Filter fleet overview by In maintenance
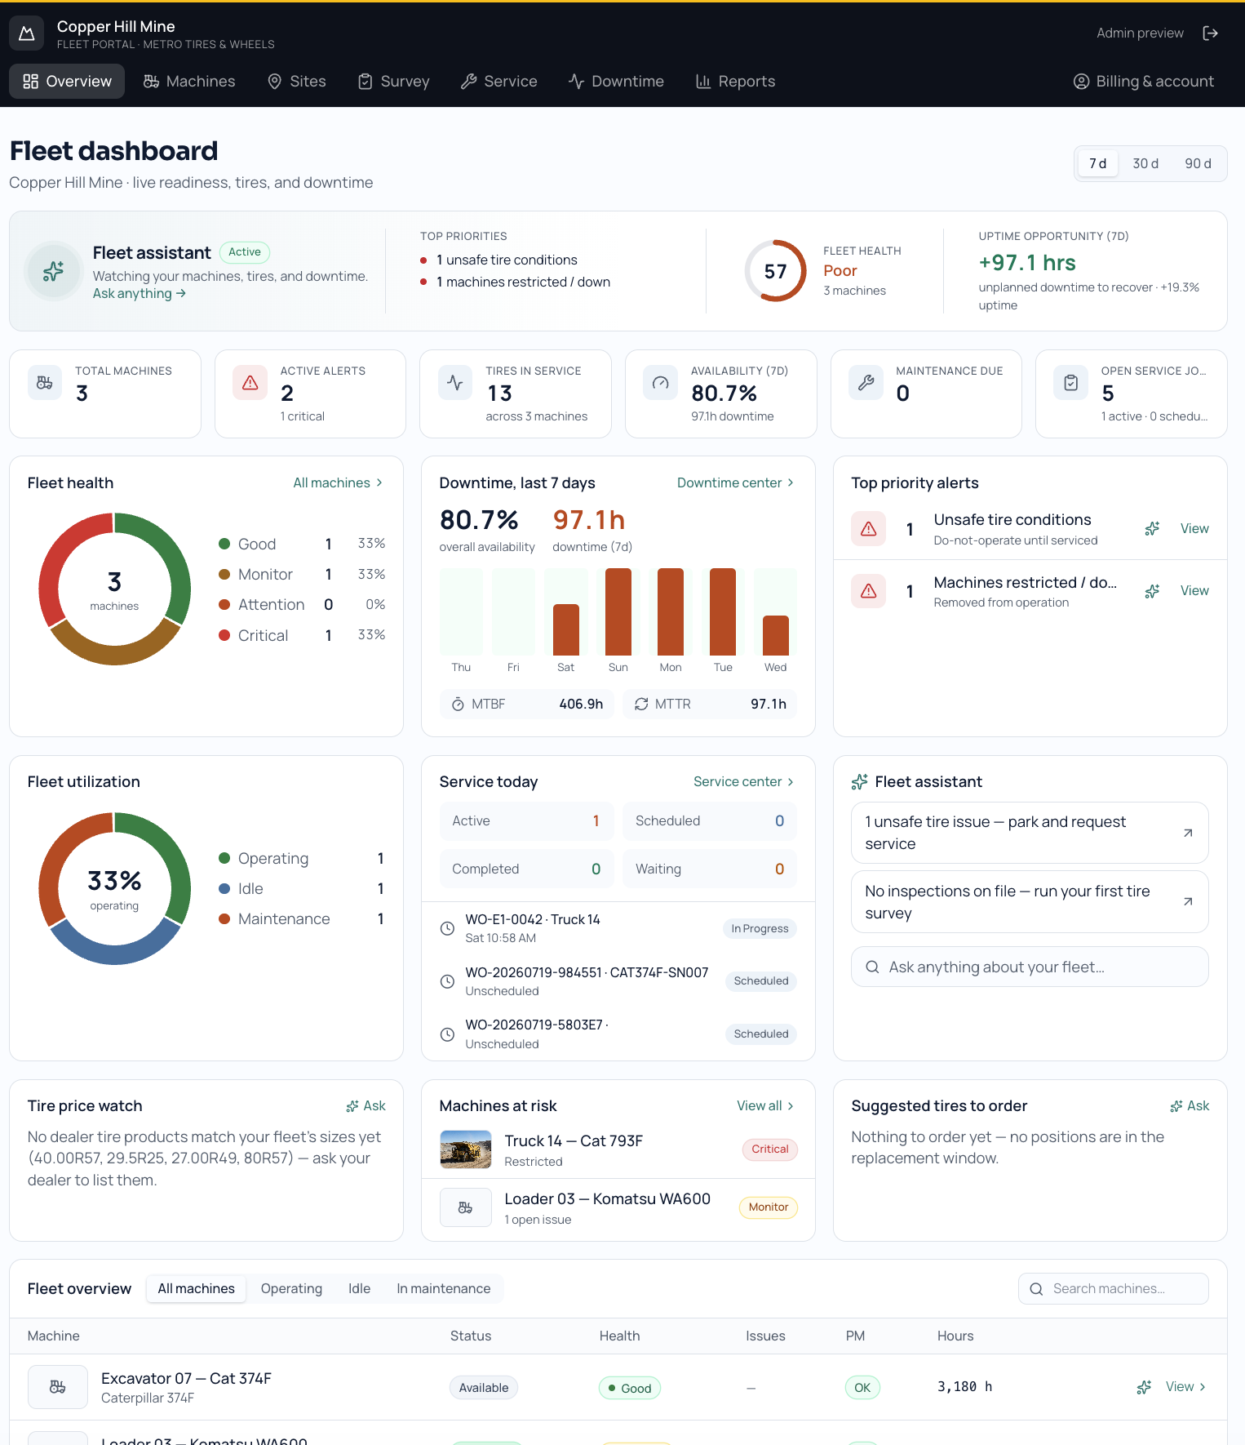 [x=444, y=1289]
